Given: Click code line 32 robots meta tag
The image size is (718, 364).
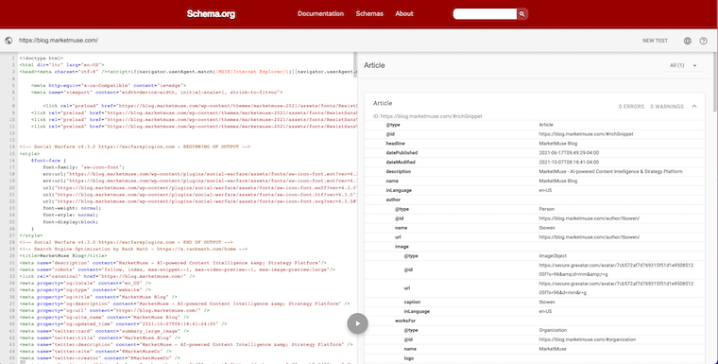Looking at the screenshot, I should [177, 269].
